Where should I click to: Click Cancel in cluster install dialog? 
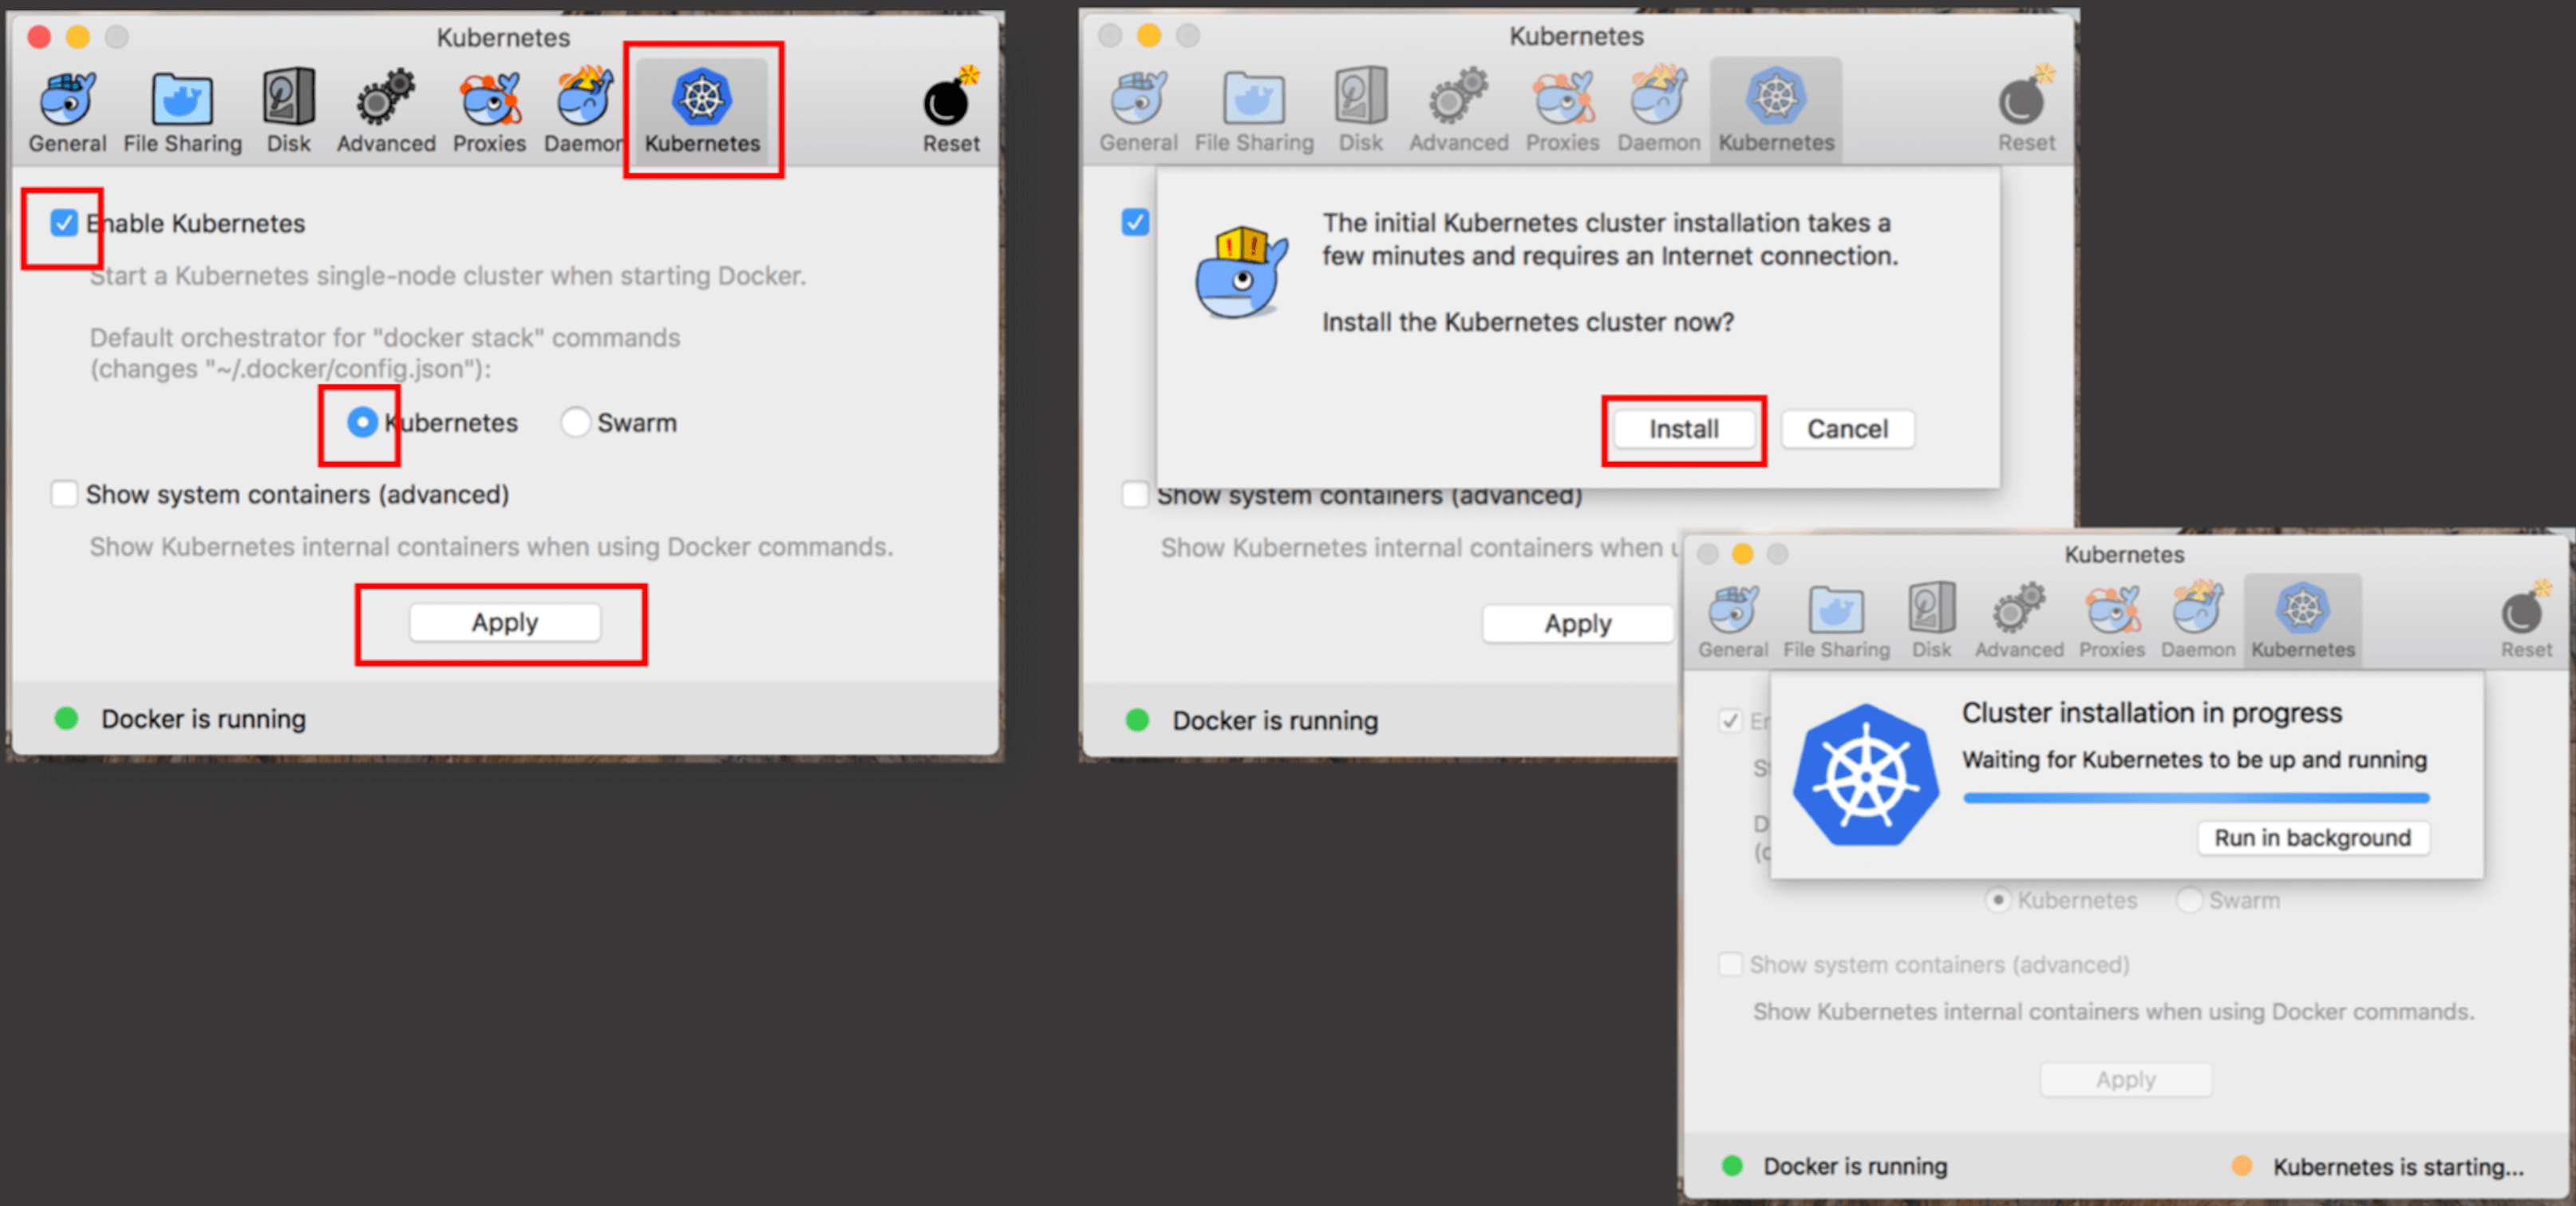point(1847,430)
